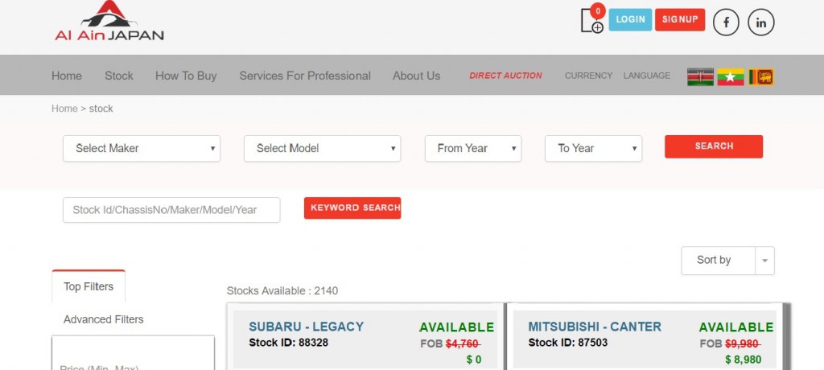Open DIRECT AUCTION link
Screen dimensions: 824x370
coord(505,76)
